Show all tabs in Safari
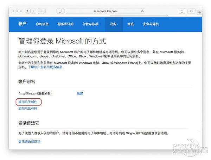The width and height of the screenshot is (211, 160). coord(192,11)
